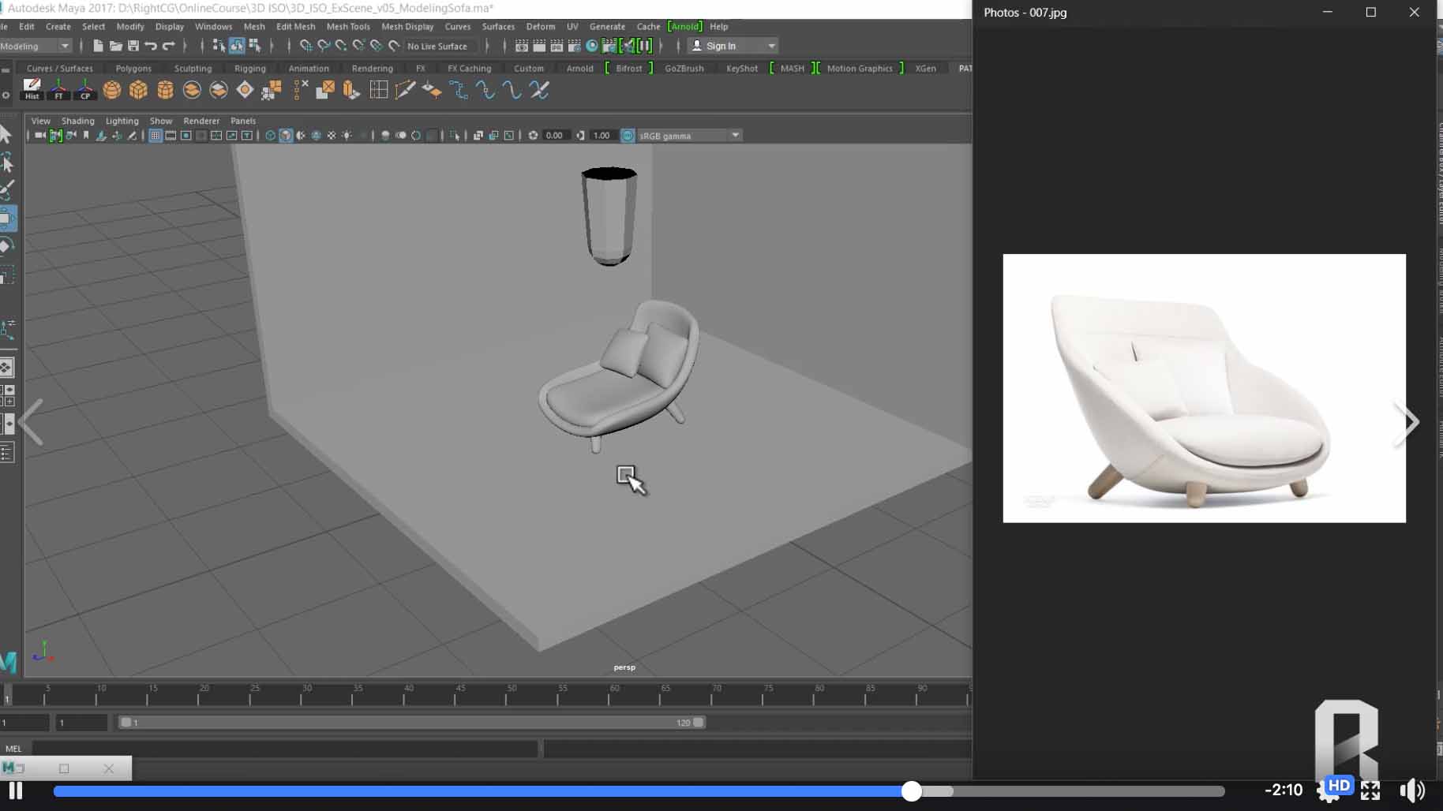Click the open scene folder icon
This screenshot has height=811, width=1443.
115,46
